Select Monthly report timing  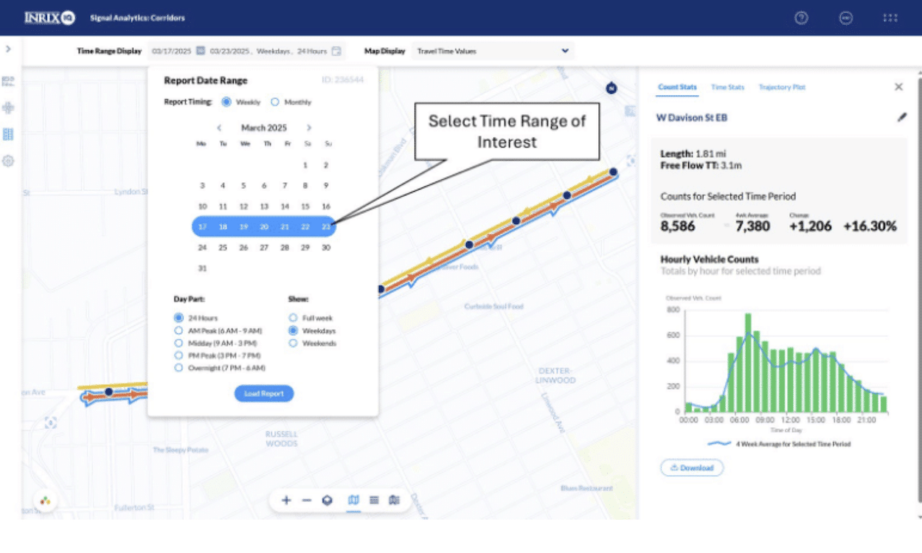pyautogui.click(x=275, y=102)
